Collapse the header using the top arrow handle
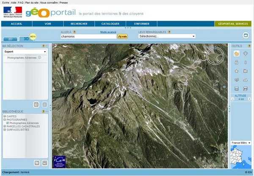 click(x=128, y=28)
